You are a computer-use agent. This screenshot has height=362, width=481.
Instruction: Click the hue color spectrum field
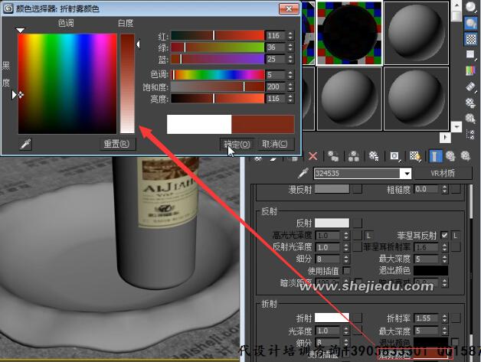click(x=67, y=83)
